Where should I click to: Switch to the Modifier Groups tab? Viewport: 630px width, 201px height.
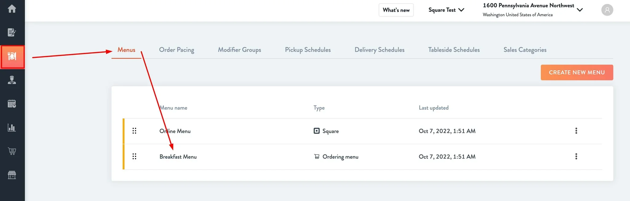tap(240, 50)
